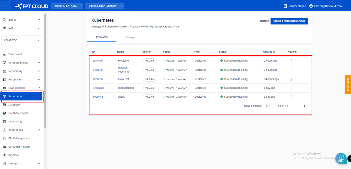351x169 pixels.
Task: Select the Dedicated tab
Action: (102, 37)
